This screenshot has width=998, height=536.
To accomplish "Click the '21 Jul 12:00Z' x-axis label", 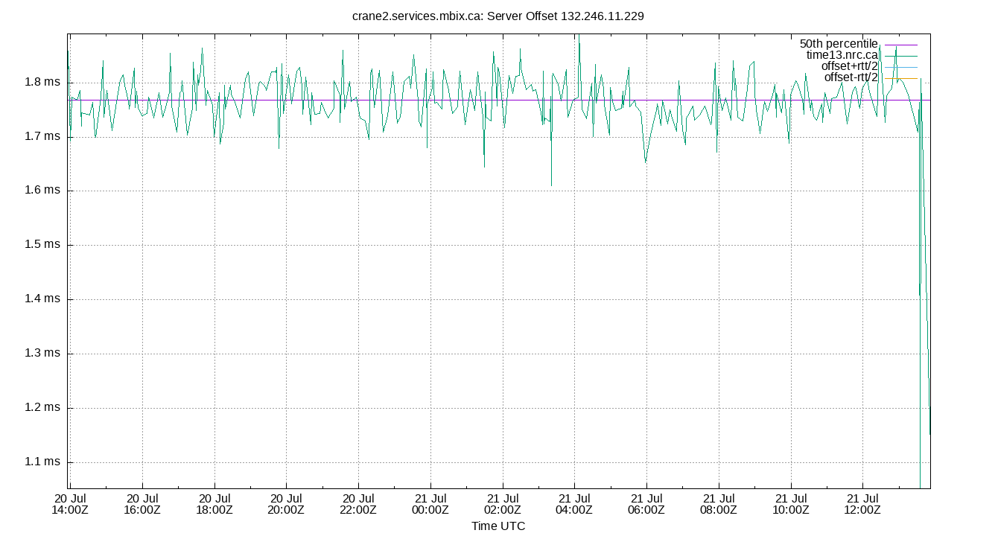I will 862,504.
